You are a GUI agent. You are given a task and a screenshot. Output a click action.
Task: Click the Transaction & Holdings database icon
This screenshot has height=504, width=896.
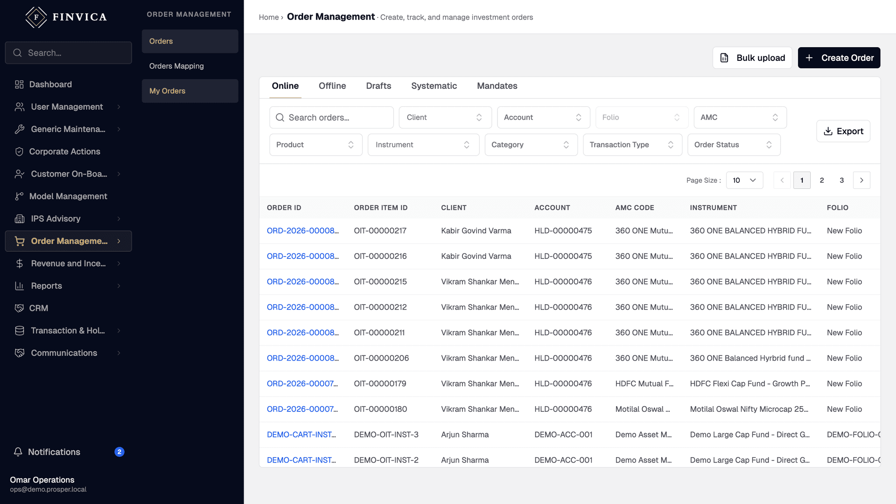coord(19,330)
